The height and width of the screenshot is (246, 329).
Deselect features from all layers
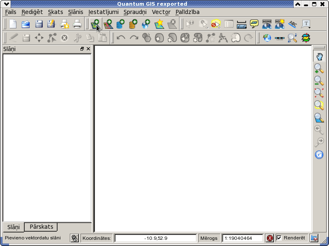pos(216,24)
